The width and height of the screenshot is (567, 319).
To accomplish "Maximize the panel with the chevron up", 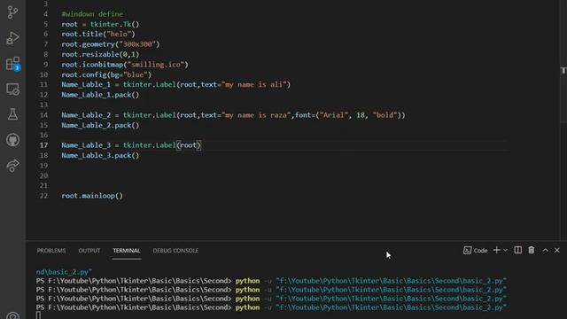I will pyautogui.click(x=545, y=250).
